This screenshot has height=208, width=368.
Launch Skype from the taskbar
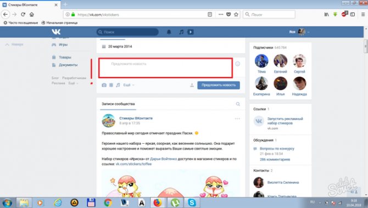[x=192, y=203]
